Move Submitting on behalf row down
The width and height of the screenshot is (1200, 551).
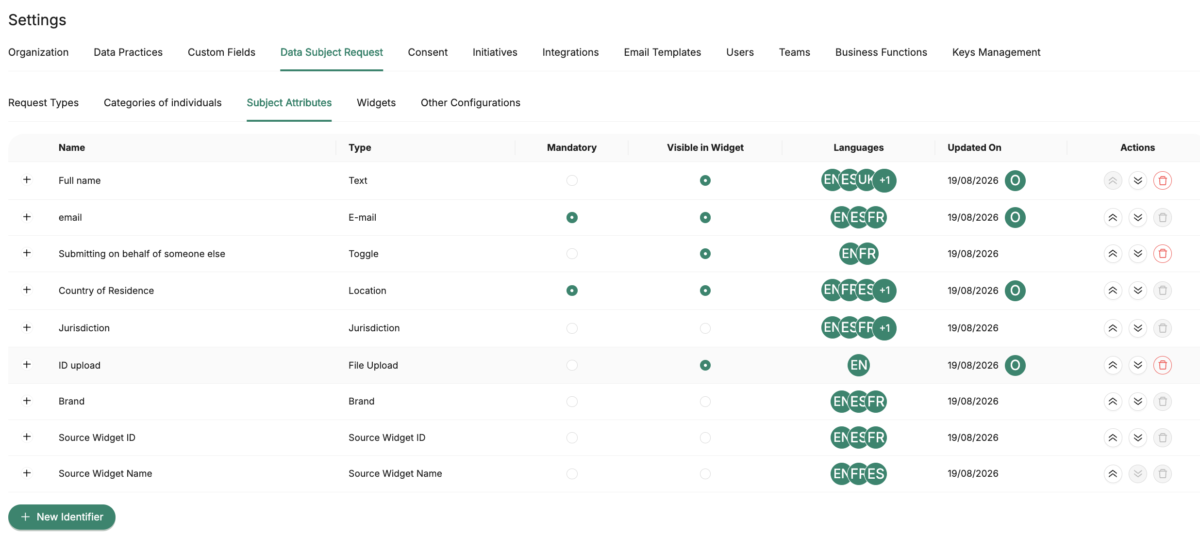1137,254
